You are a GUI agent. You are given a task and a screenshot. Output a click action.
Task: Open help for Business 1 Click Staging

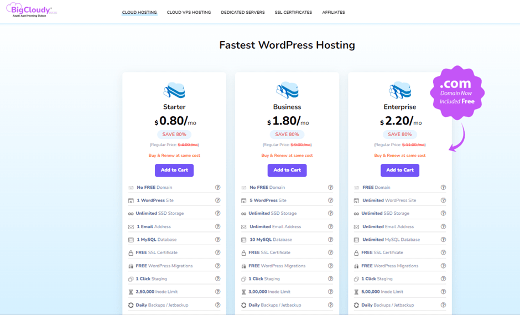[330, 278]
